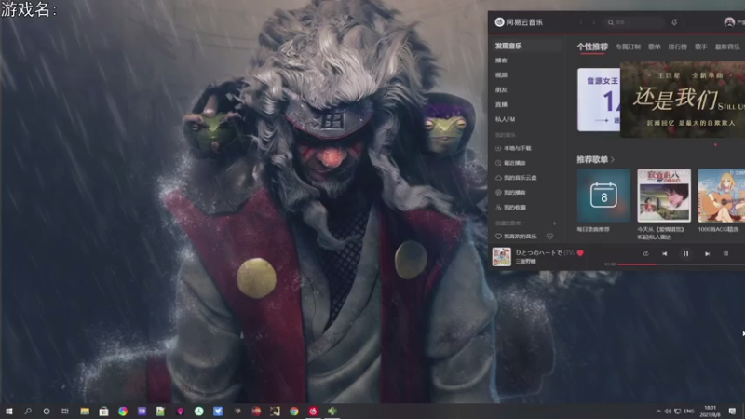The height and width of the screenshot is (419, 745).
Task: Open 我的收藏 in the sidebar
Action: (510, 207)
